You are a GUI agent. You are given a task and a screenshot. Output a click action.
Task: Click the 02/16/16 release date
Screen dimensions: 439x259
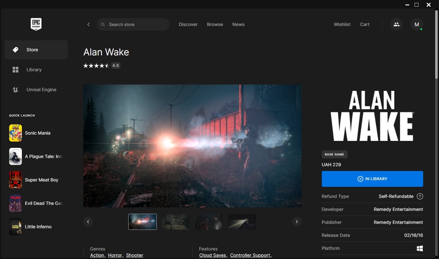pos(414,235)
